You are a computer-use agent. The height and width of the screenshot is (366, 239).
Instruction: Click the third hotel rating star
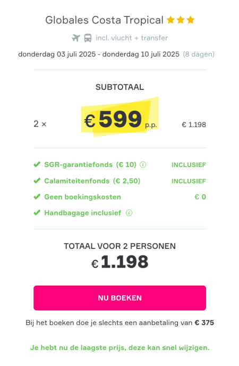click(191, 20)
